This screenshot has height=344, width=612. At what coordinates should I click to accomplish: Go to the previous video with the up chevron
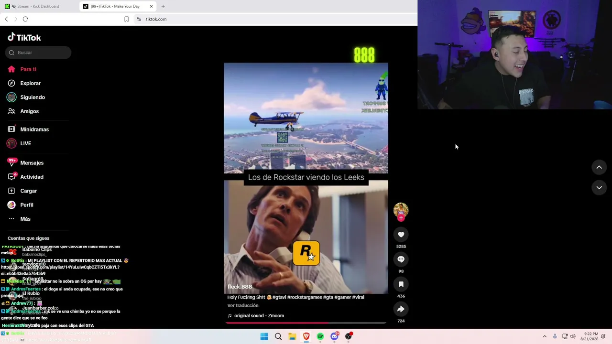[599, 167]
